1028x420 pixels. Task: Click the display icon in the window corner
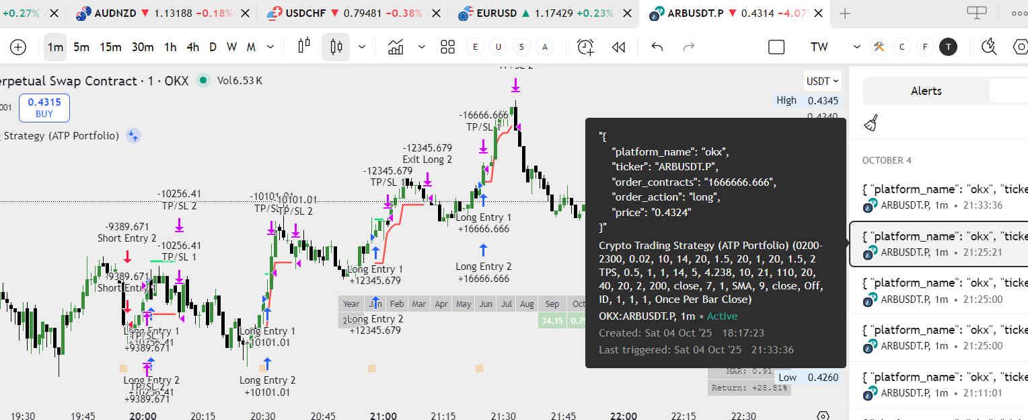pos(976,12)
